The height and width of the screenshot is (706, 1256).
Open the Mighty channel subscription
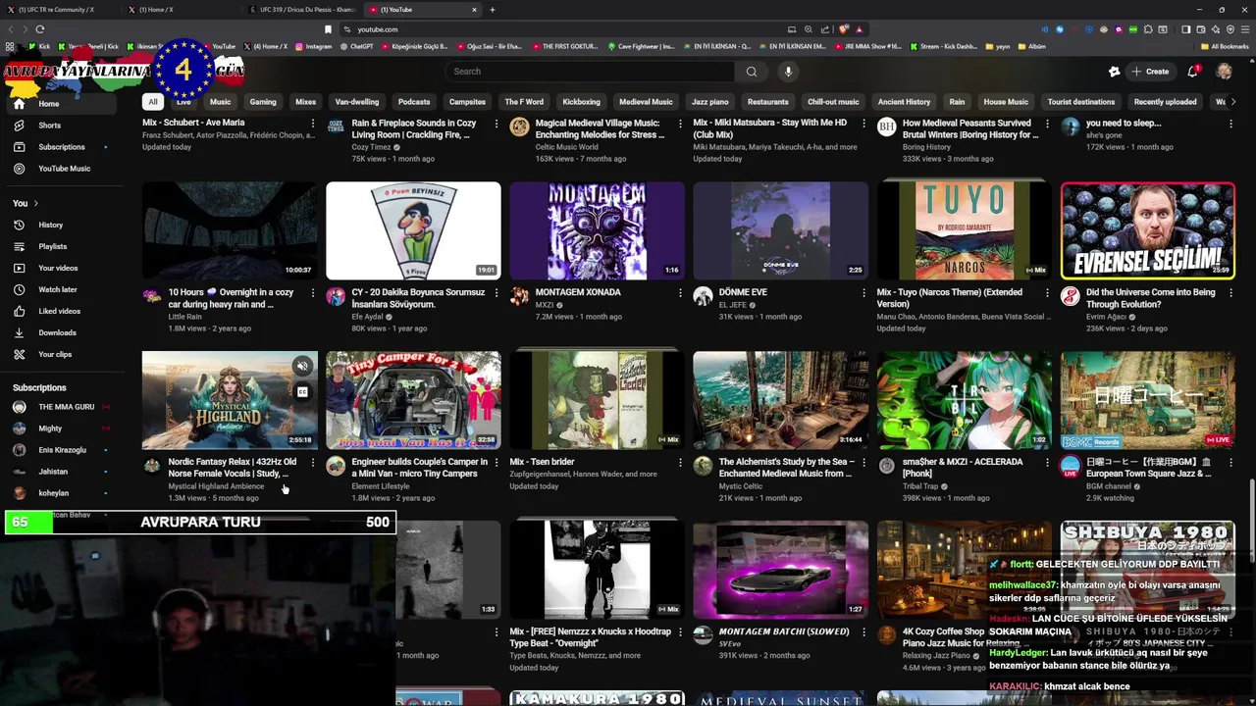pyautogui.click(x=61, y=429)
